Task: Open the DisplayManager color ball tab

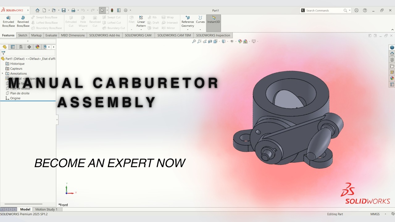Action: click(38, 47)
